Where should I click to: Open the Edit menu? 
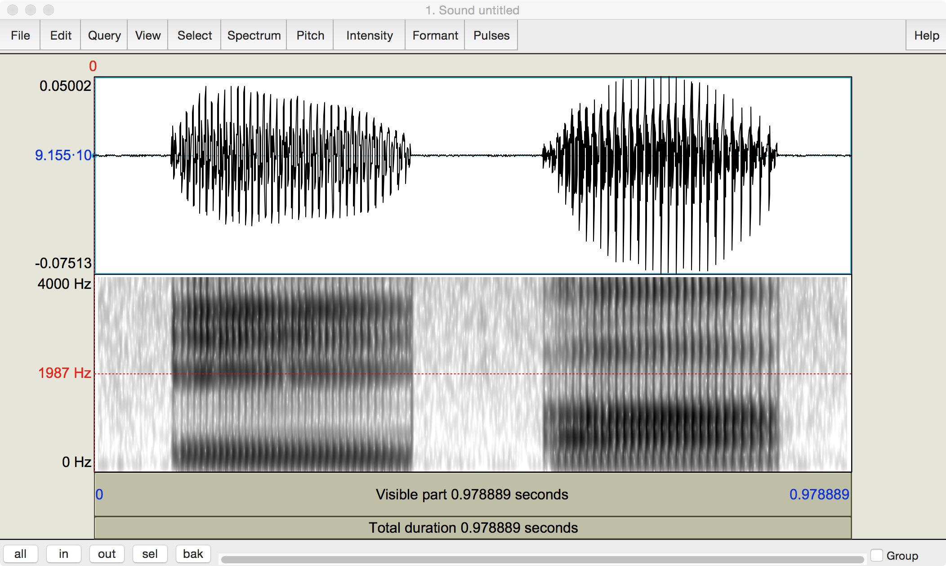61,35
